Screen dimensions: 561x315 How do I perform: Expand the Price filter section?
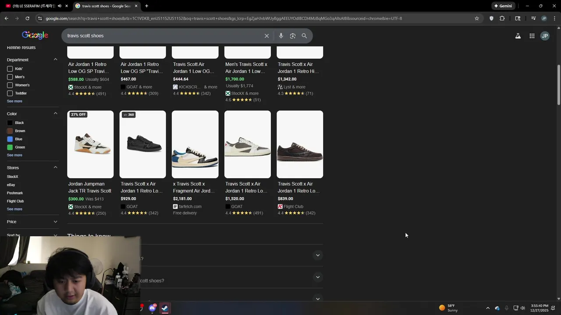tap(55, 222)
